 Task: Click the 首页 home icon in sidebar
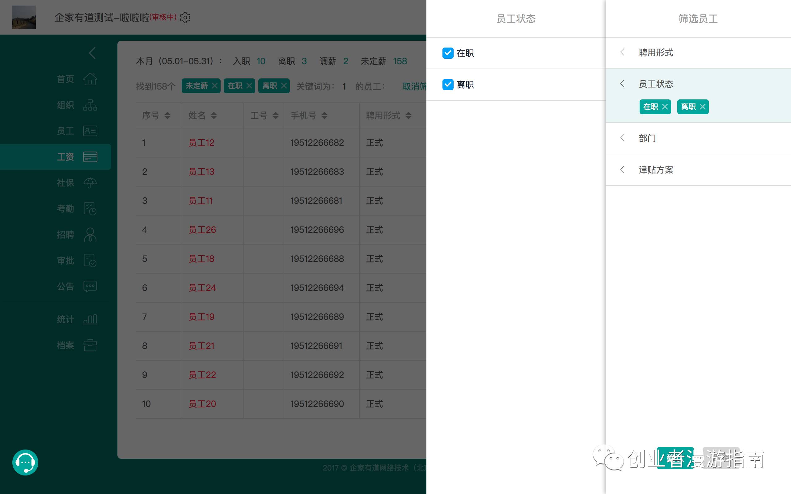click(90, 79)
